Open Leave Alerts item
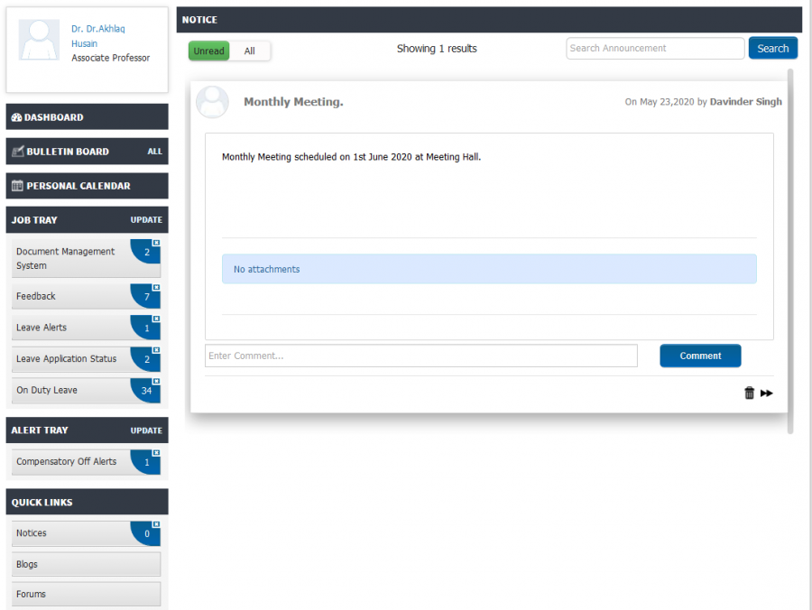812x610 pixels. pyautogui.click(x=86, y=328)
